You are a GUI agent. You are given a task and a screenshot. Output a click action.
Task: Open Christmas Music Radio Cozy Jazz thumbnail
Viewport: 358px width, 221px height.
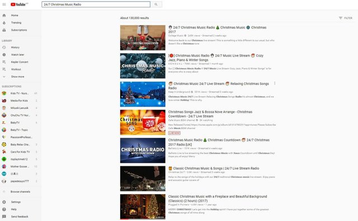(143, 66)
